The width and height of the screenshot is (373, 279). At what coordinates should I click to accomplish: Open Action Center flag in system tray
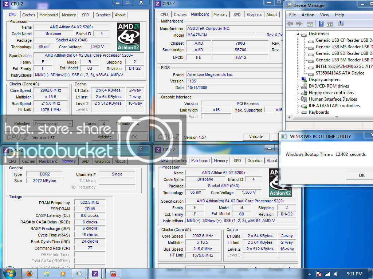[319, 274]
